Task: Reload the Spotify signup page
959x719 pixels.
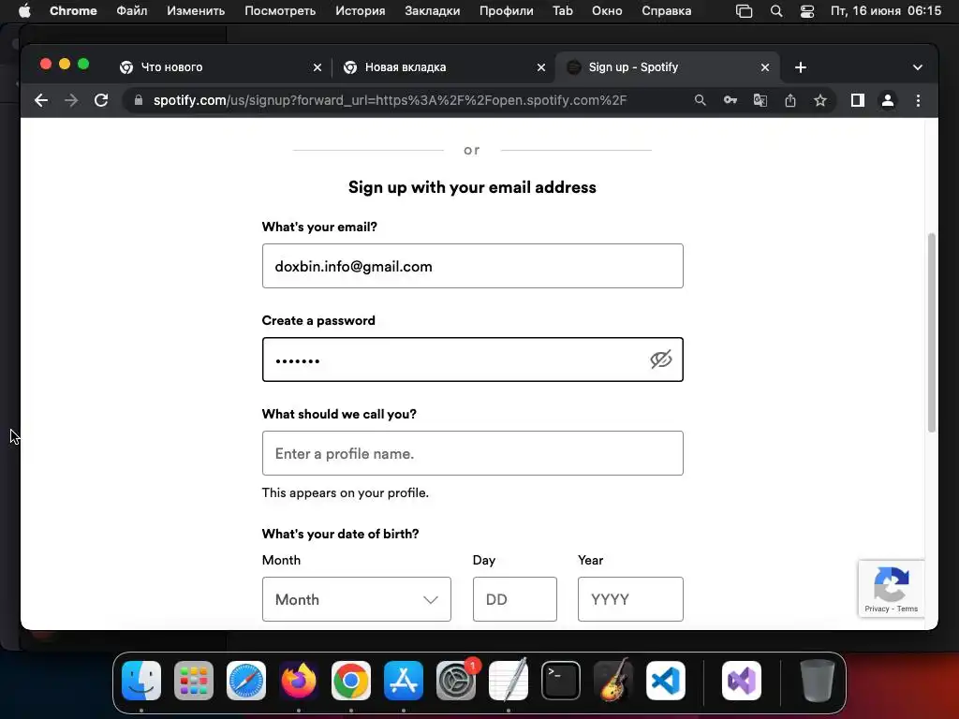Action: pos(101,100)
